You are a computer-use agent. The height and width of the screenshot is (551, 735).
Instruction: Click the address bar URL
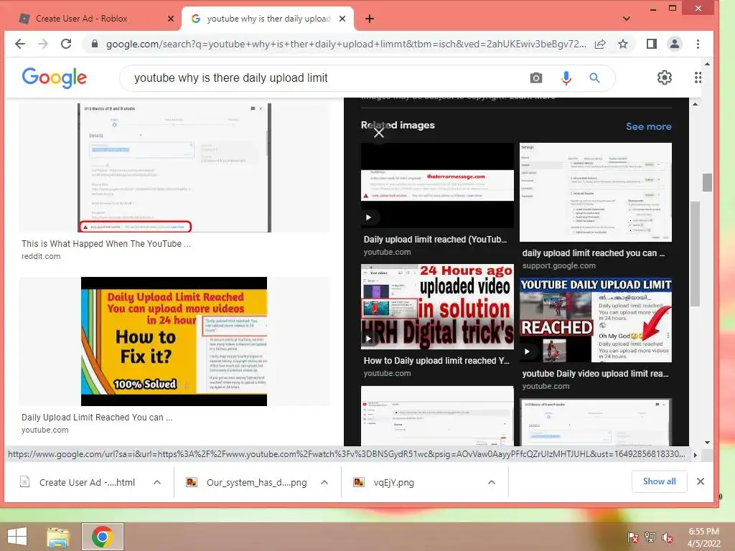pos(345,44)
